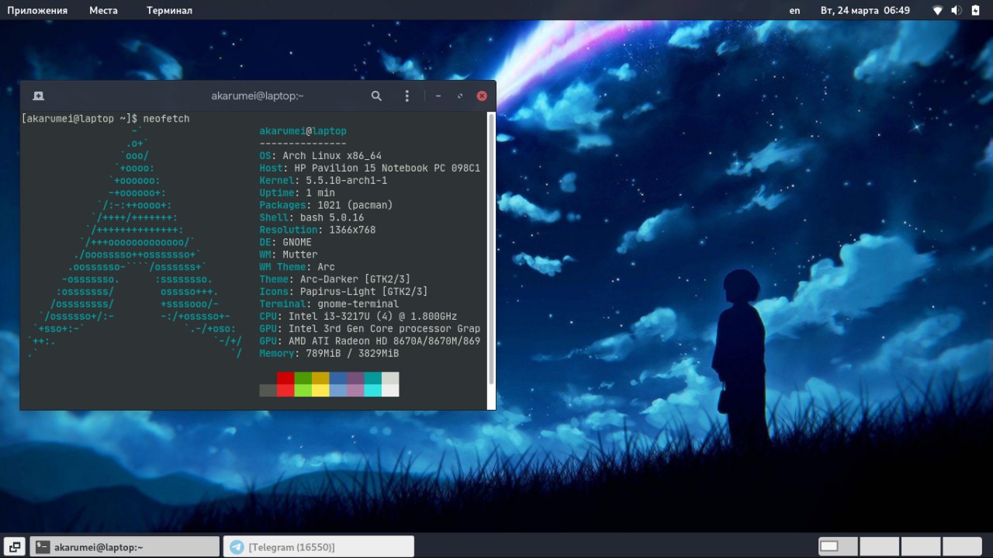This screenshot has width=993, height=558.
Task: Minimize the akarumei@laptop terminal window
Action: tap(438, 96)
